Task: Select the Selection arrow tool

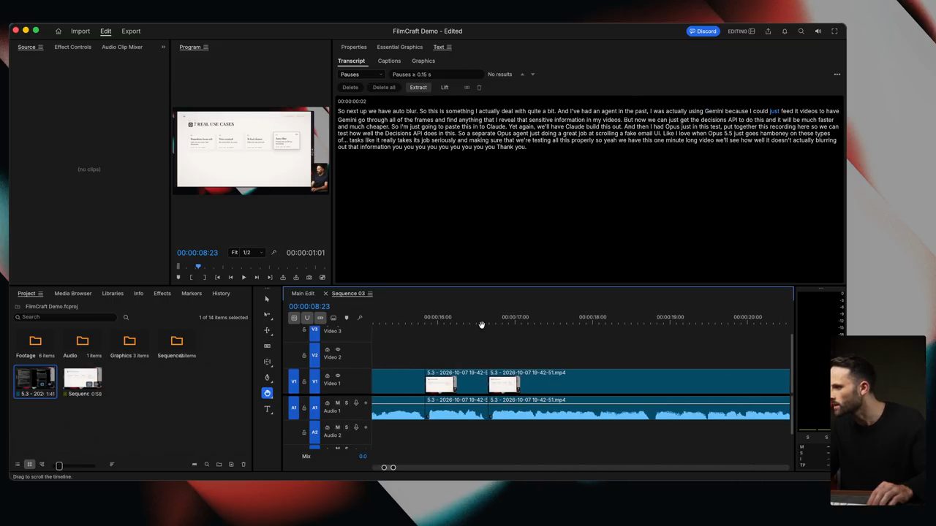Action: (x=267, y=299)
